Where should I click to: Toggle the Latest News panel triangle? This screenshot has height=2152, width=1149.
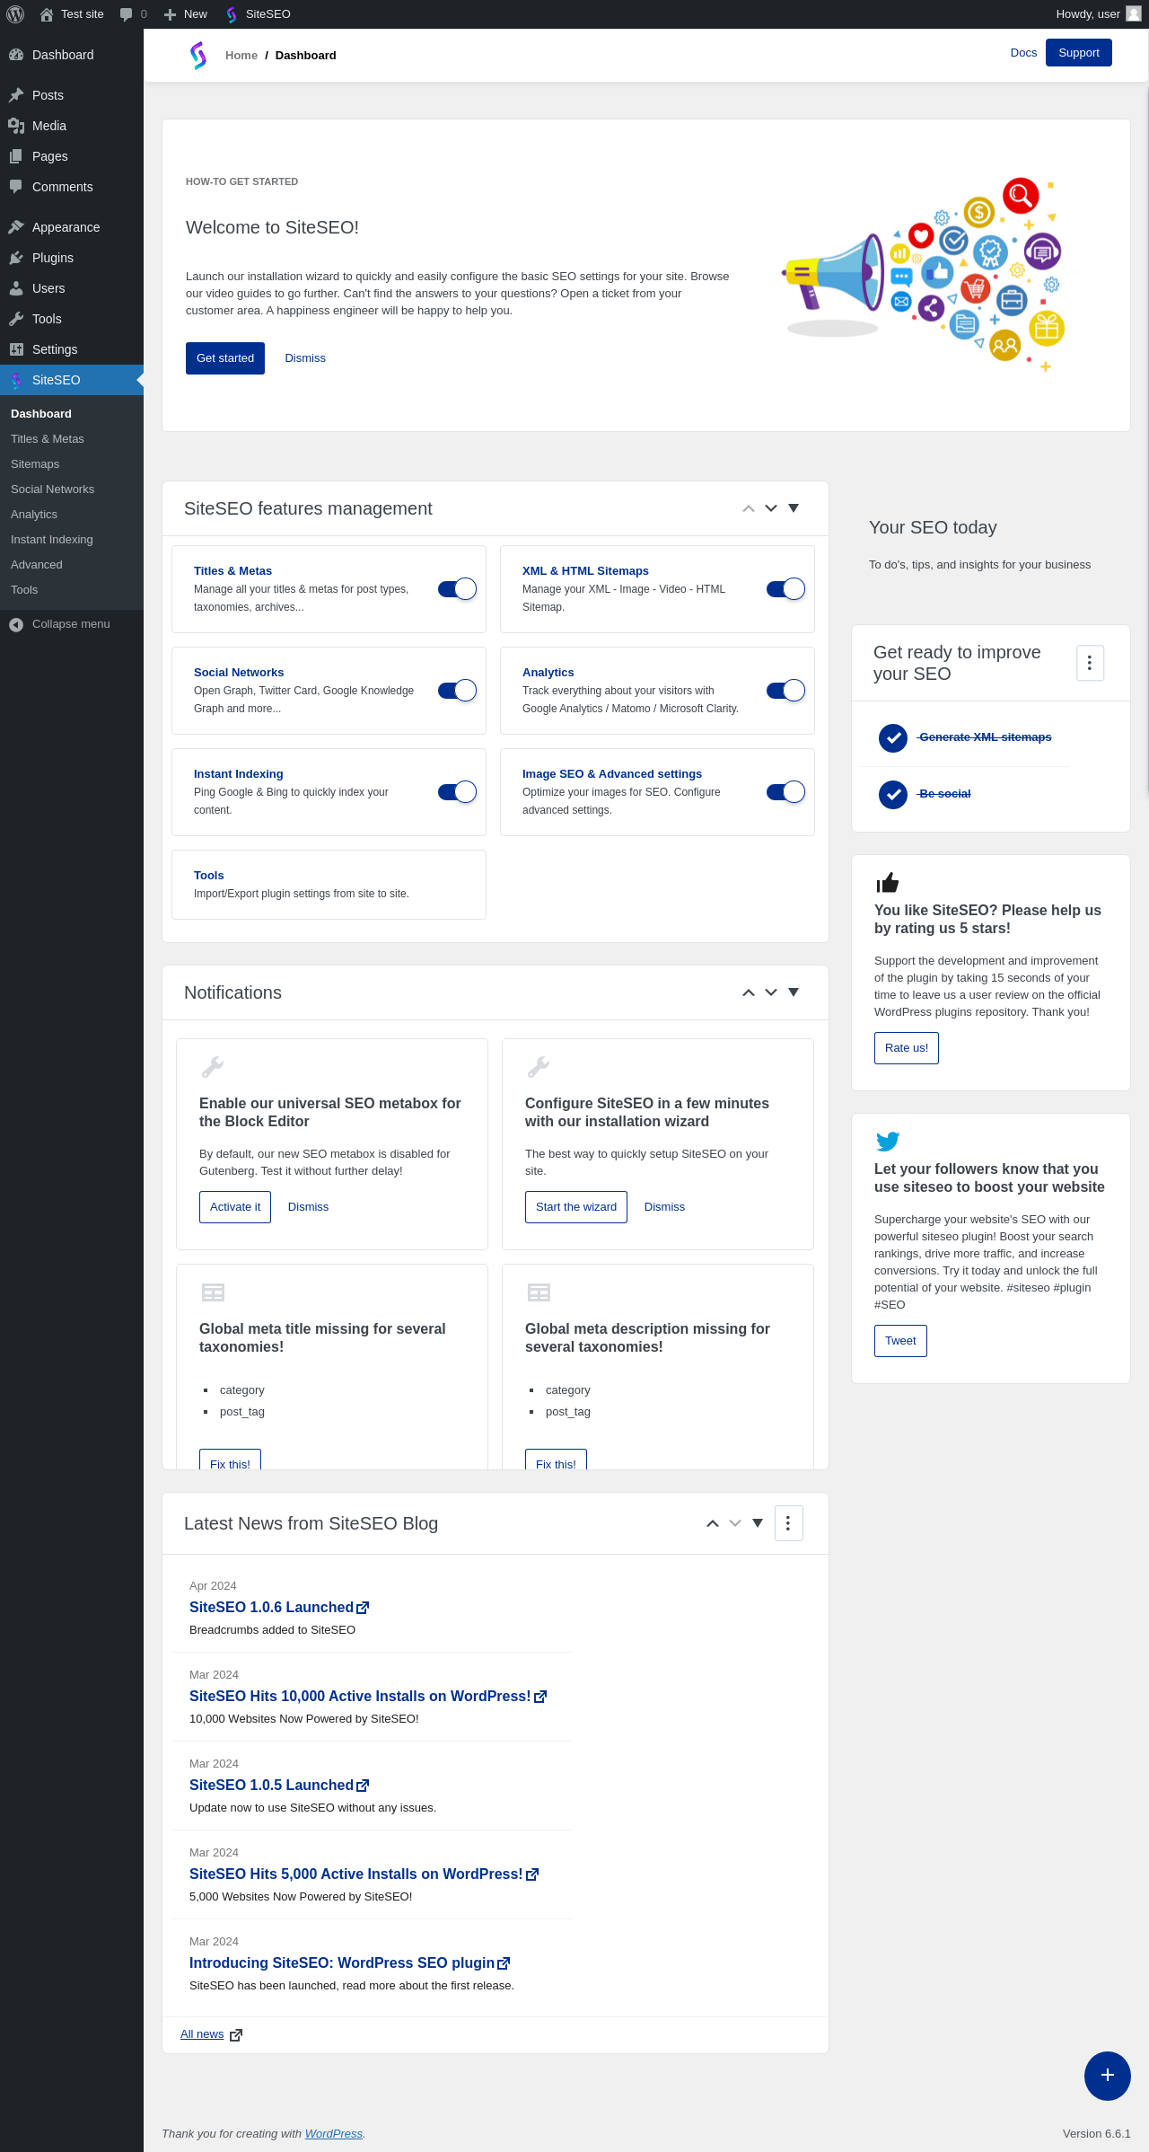pos(758,1523)
